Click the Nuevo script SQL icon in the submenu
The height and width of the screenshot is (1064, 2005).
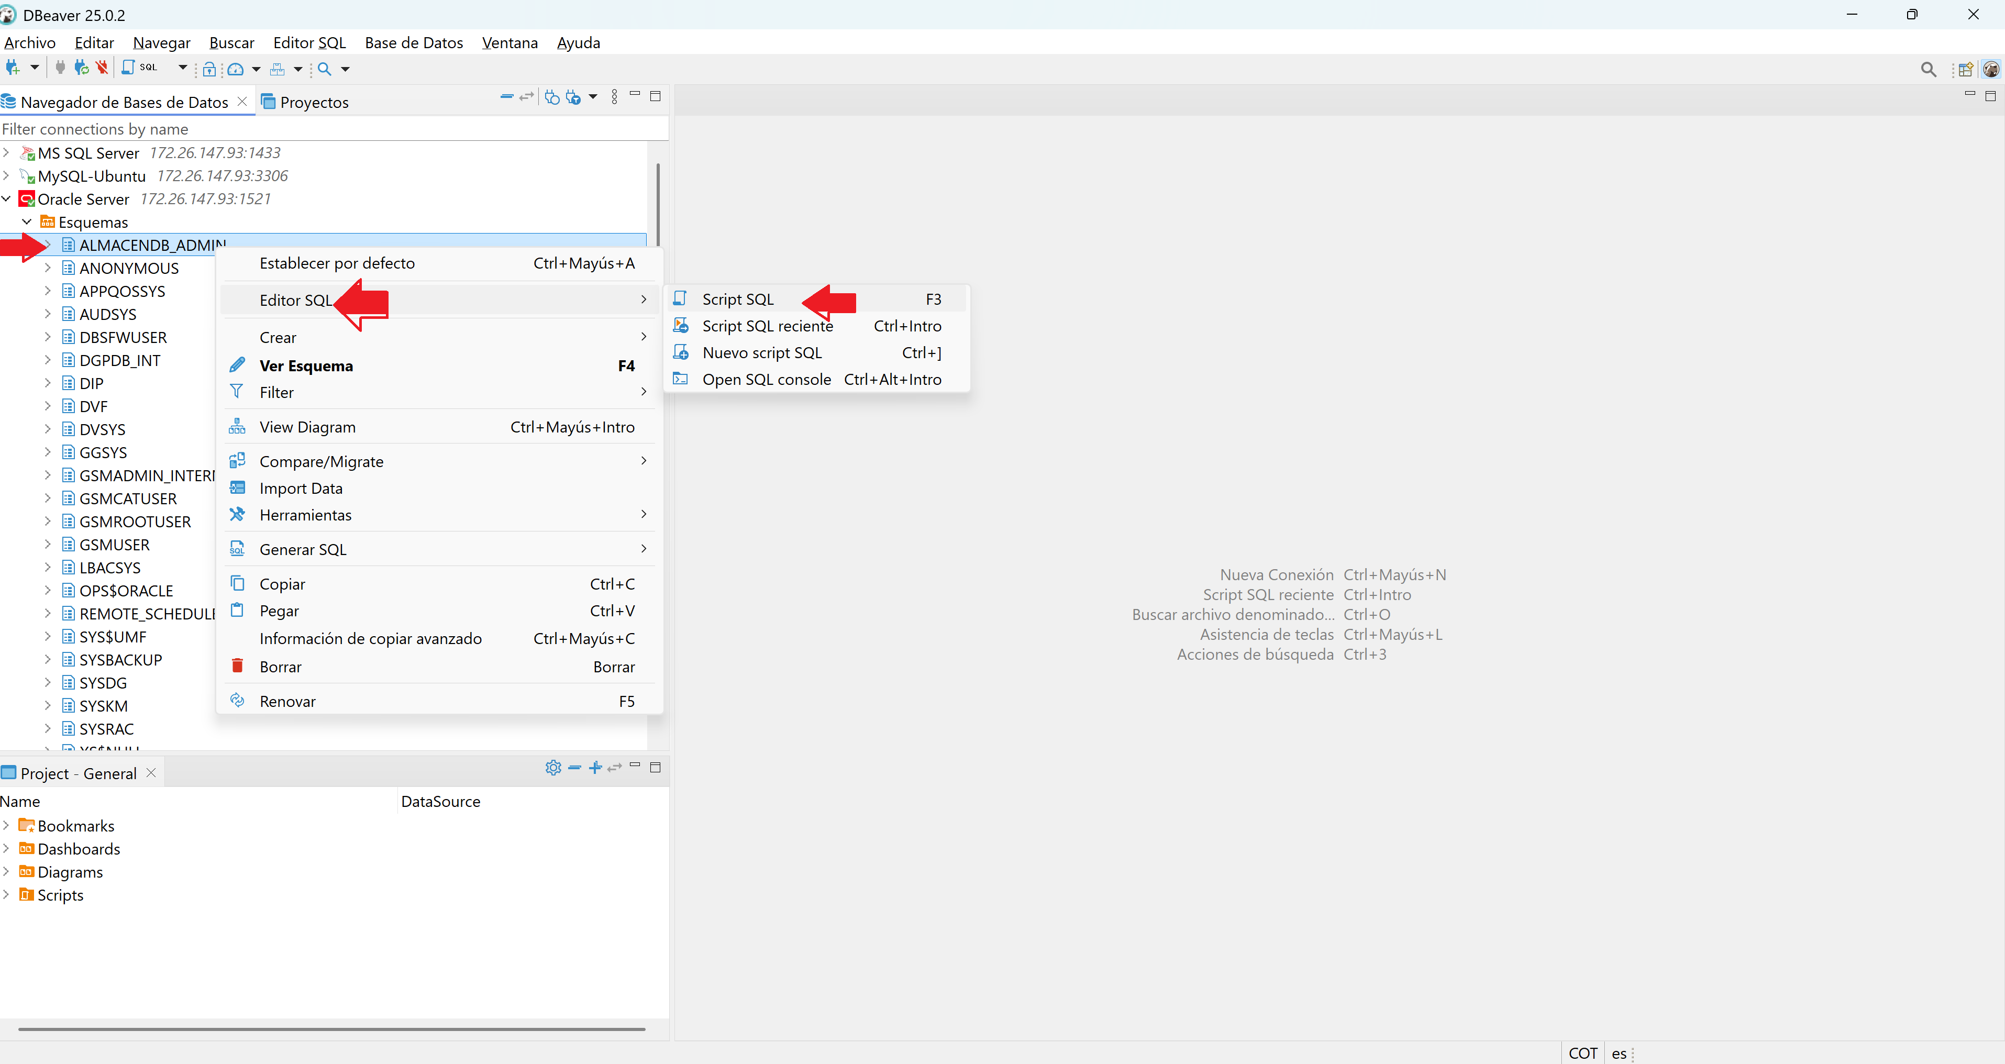681,352
